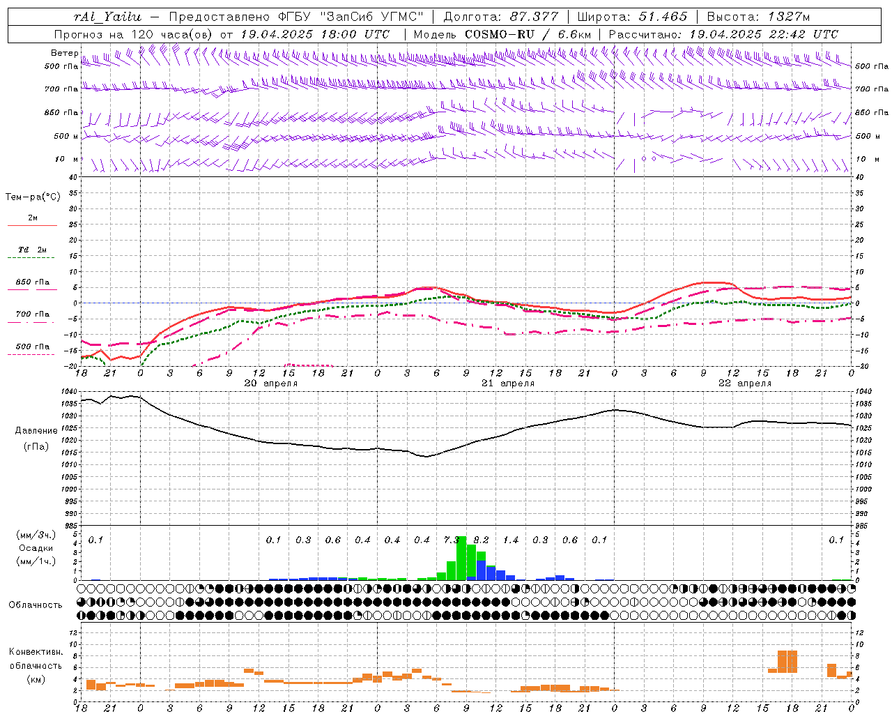Click the 22 апреля date label
The image size is (892, 714).
pyautogui.click(x=745, y=383)
